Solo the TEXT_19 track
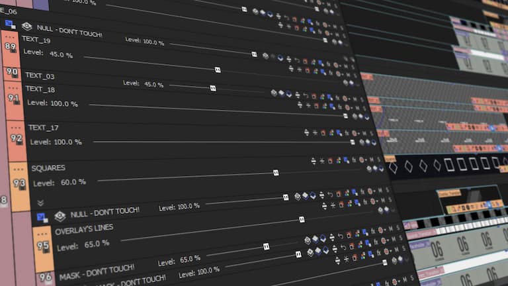This screenshot has width=508, height=286. click(x=355, y=76)
